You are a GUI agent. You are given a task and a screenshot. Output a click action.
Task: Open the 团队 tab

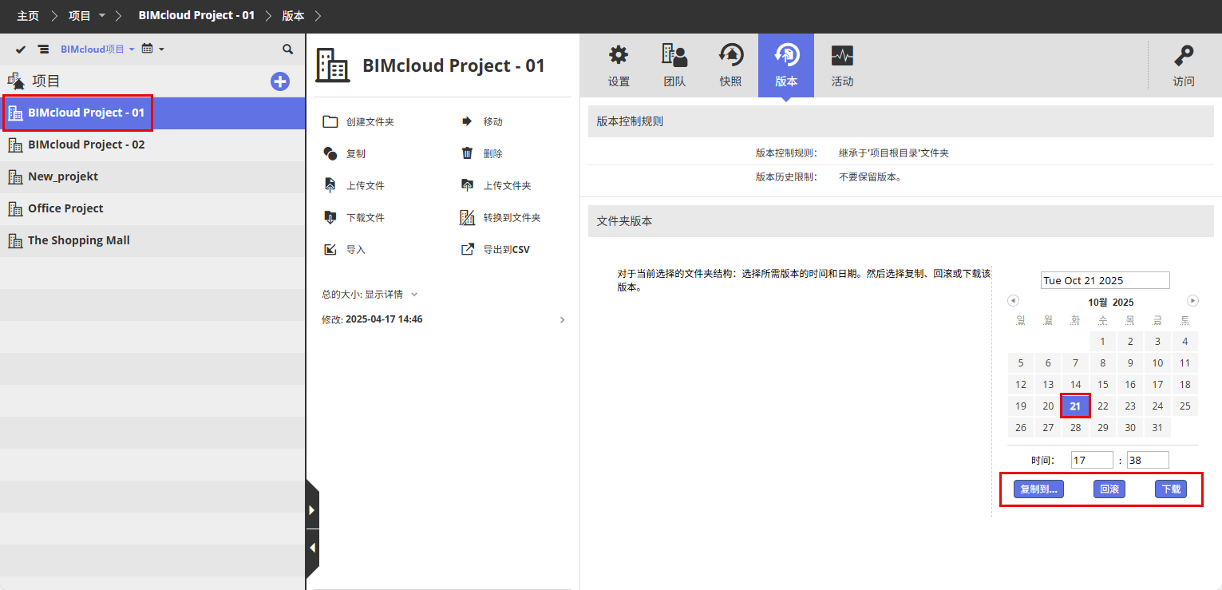[x=674, y=65]
